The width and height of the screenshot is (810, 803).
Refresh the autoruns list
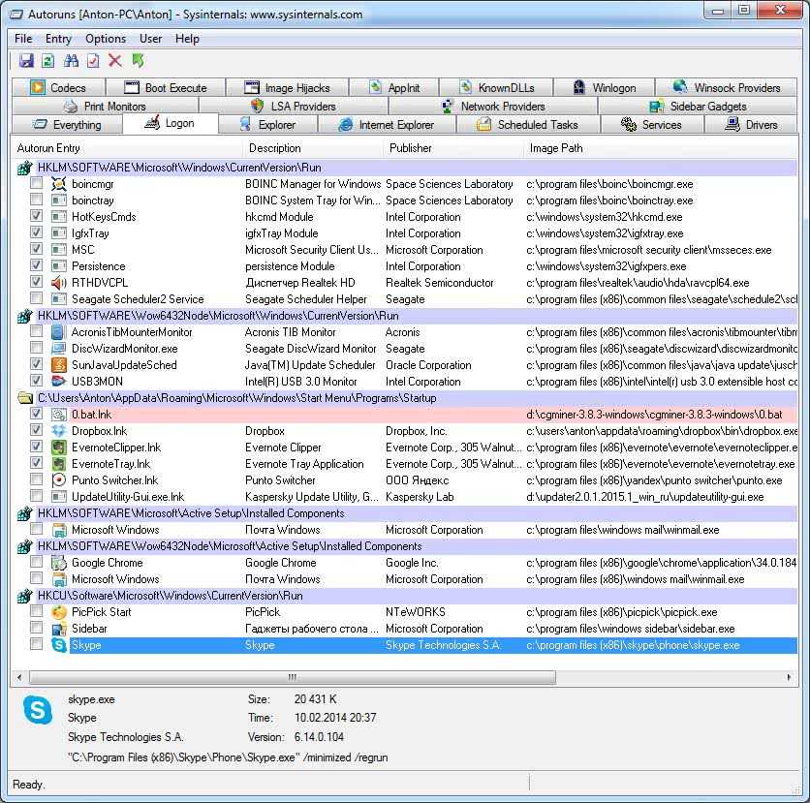[47, 61]
